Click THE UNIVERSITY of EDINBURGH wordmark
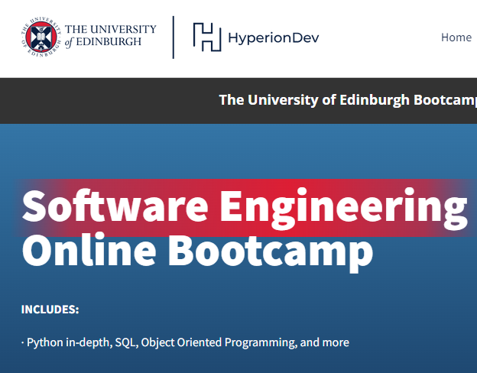This screenshot has height=373, width=477. click(110, 36)
